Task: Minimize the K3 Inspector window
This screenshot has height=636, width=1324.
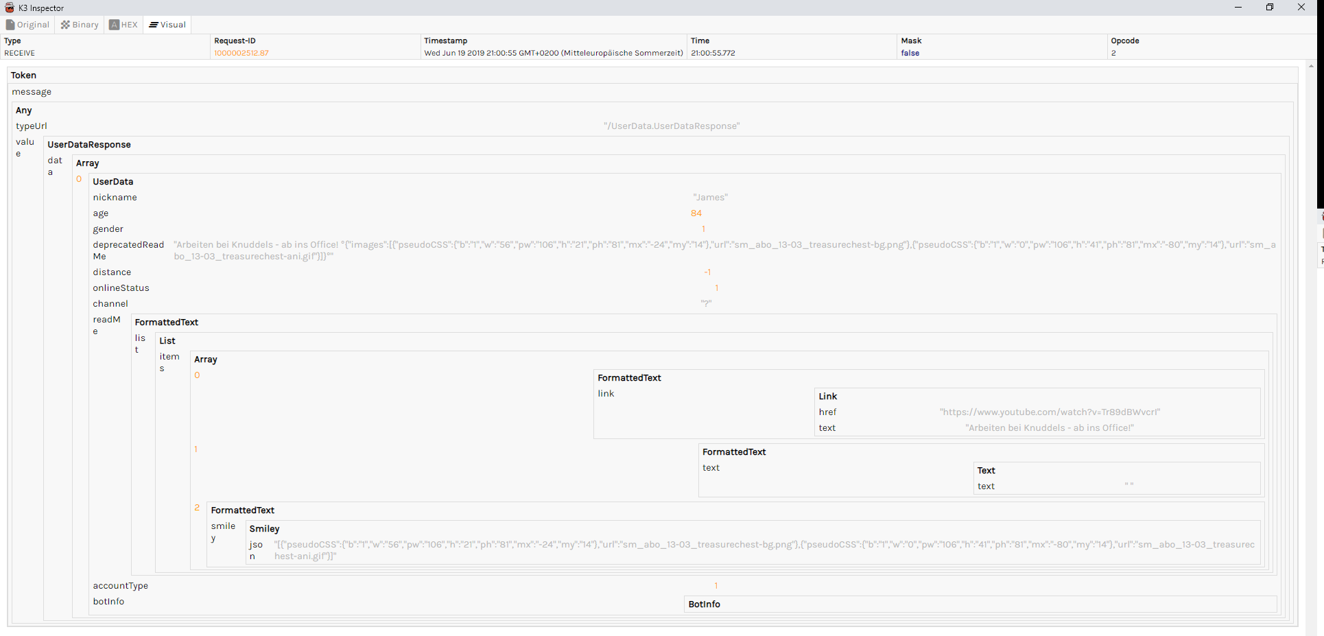Action: 1238,8
